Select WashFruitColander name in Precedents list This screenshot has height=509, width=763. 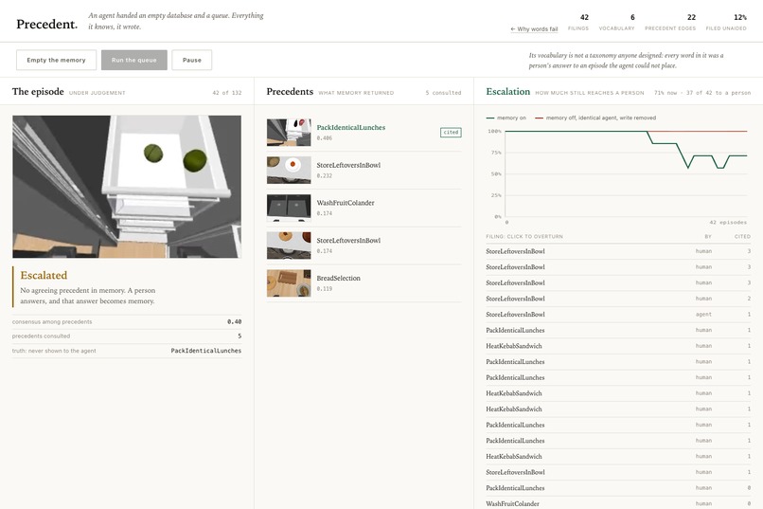[x=346, y=203]
